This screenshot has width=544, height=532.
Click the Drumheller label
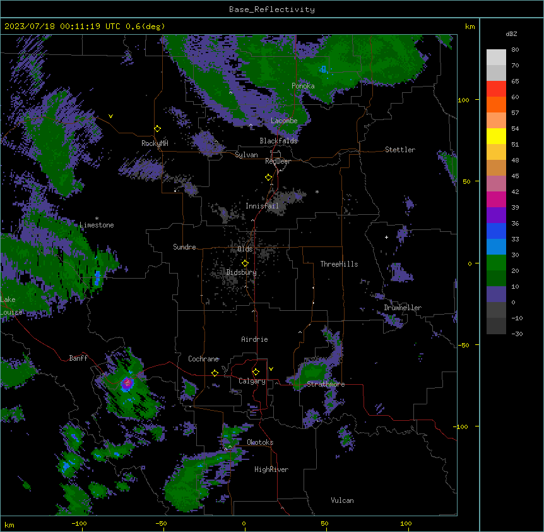[403, 308]
